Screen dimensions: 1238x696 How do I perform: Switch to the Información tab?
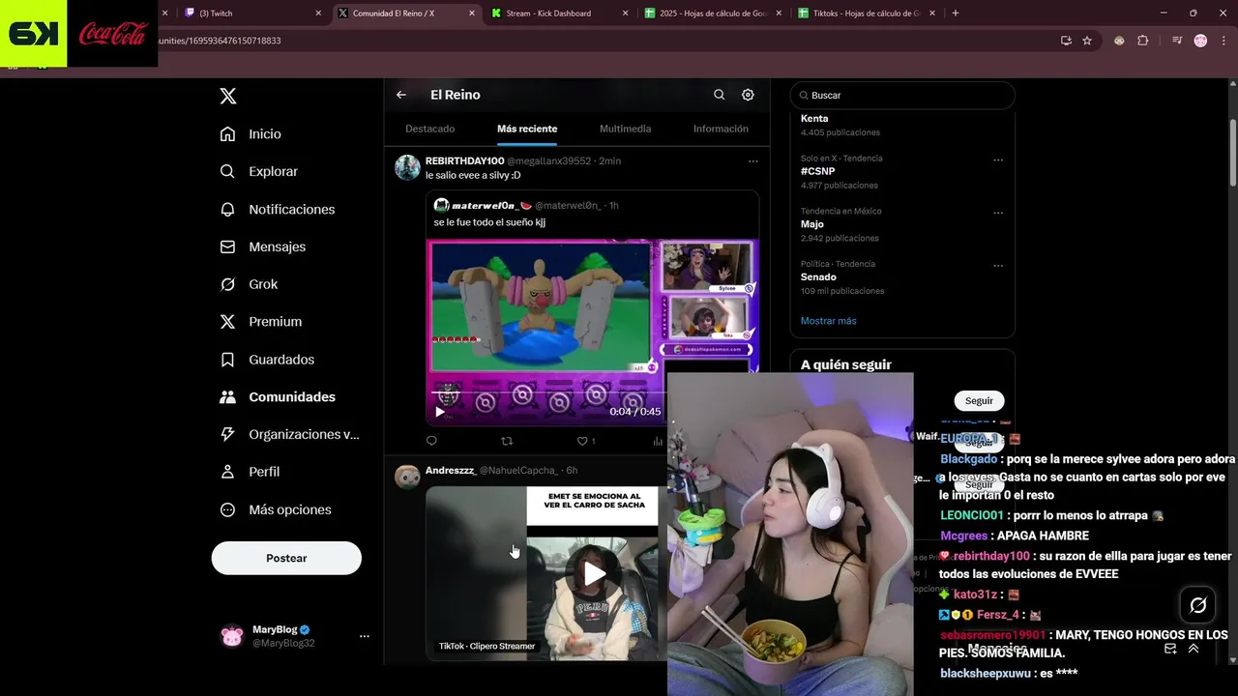pos(721,129)
